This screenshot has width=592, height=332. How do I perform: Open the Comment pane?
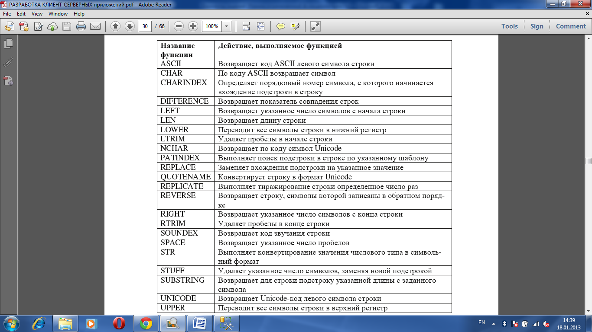tap(571, 26)
